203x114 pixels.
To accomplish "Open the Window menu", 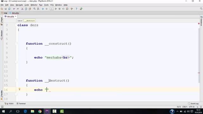I will [58, 5].
